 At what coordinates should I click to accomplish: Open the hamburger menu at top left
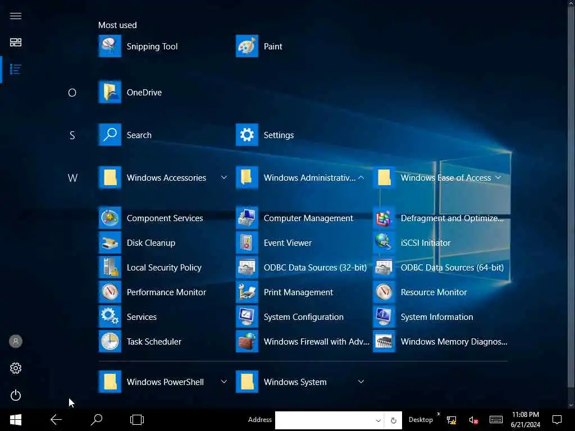(15, 16)
